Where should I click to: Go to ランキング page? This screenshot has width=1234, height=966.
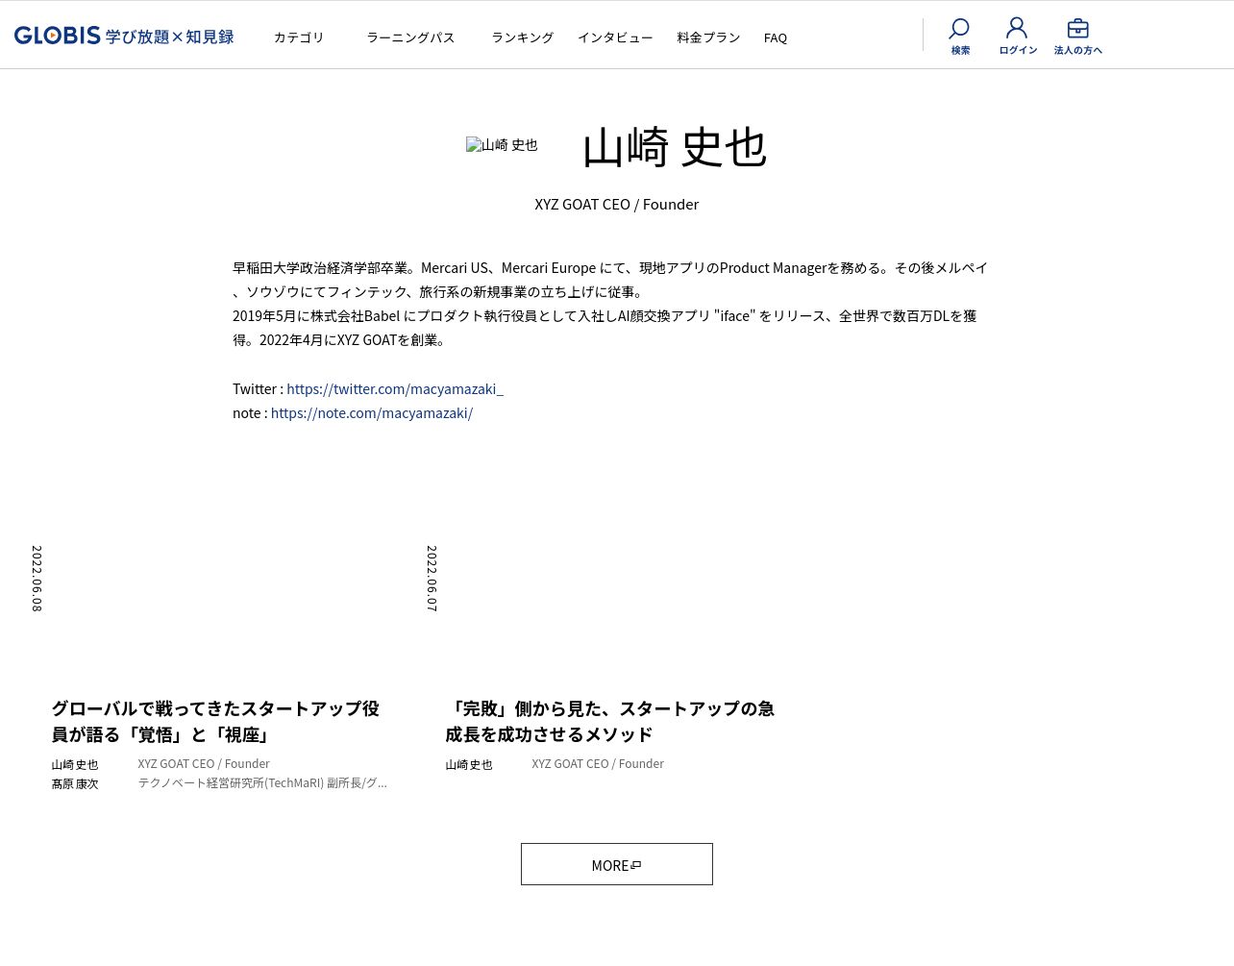tap(522, 37)
